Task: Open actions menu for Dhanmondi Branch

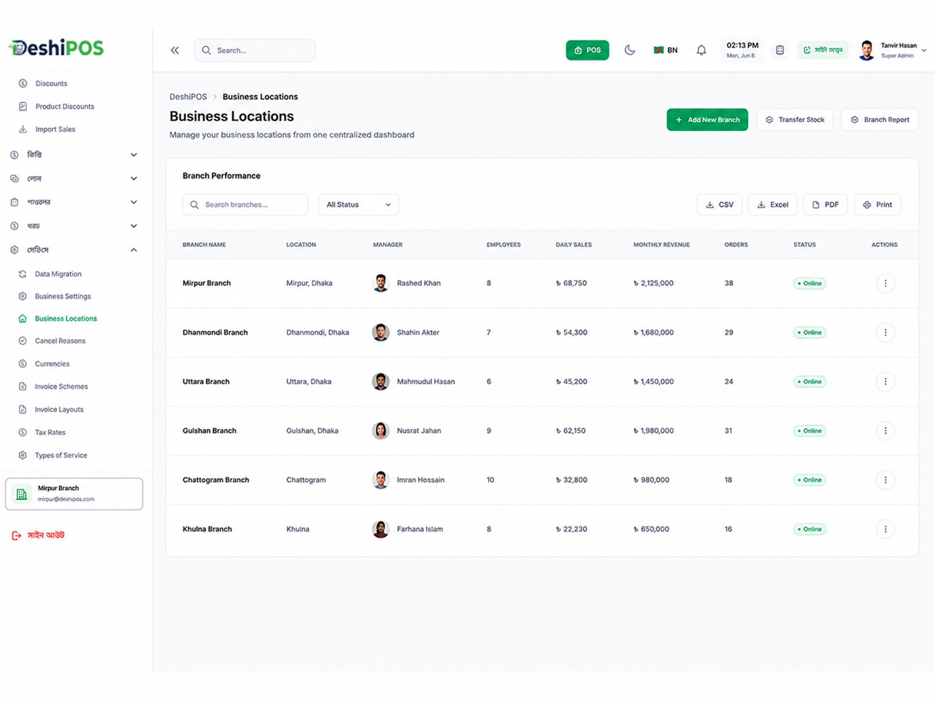Action: click(x=885, y=333)
